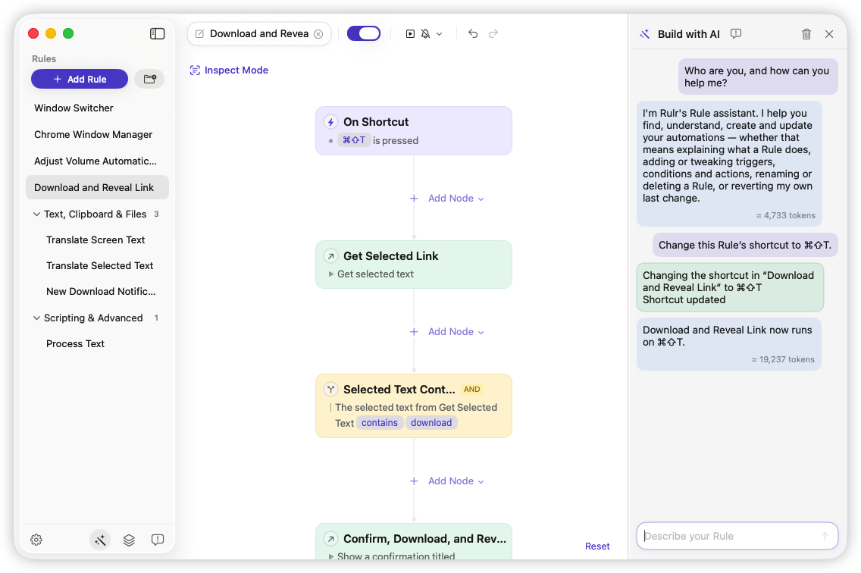Viewport: 861px width, 573px height.
Task: Click the Build with AI sparkle icon
Action: [645, 34]
